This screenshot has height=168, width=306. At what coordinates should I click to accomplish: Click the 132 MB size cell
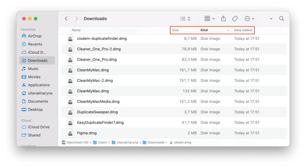tap(190, 91)
